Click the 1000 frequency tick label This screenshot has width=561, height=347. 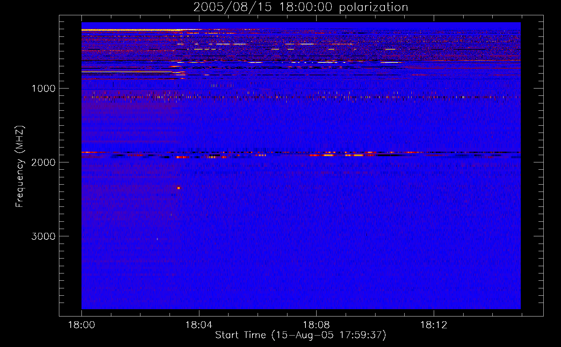(43, 88)
